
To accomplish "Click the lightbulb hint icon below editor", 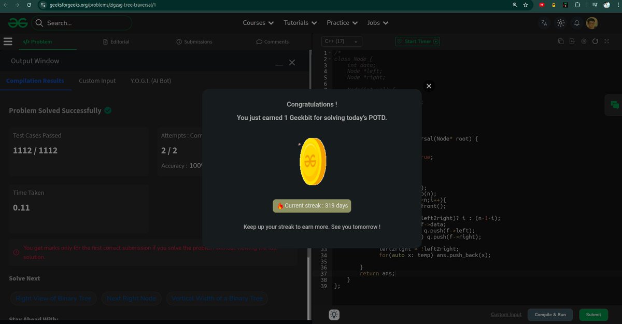I will tap(335, 314).
